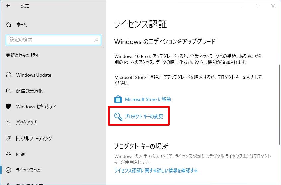The width and height of the screenshot is (281, 185).
Task: Click the ライセンス認証 page heading
Action: coord(141,24)
